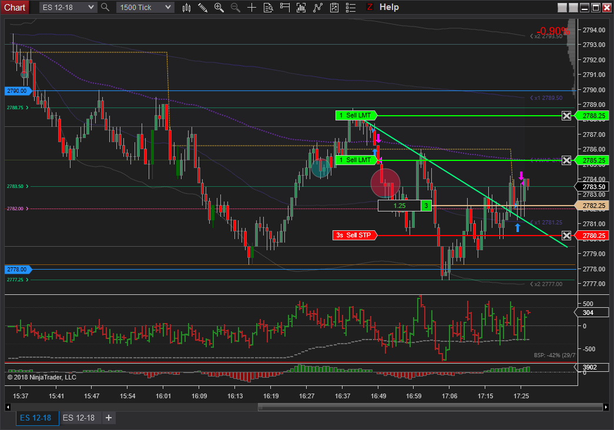Open the data box icon

[269, 8]
